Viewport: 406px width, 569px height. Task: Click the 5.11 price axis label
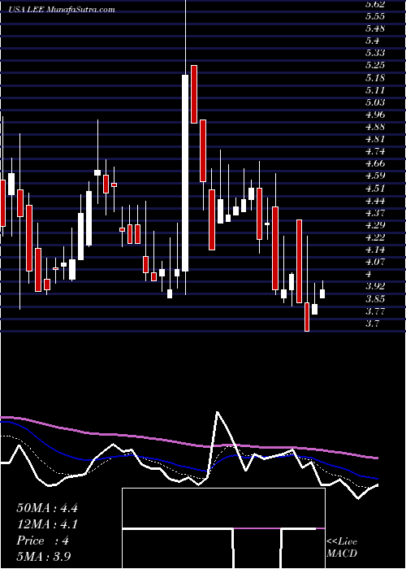pos(375,90)
